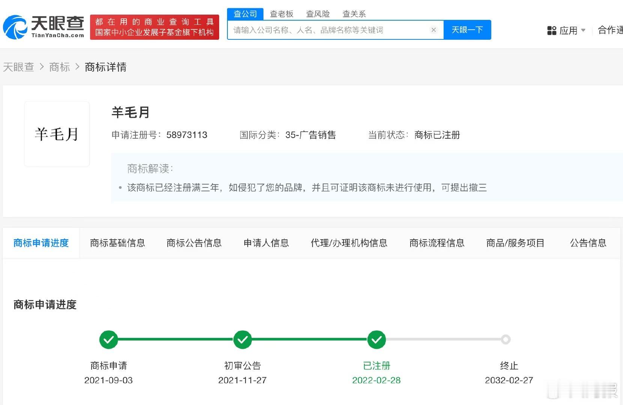This screenshot has height=405, width=623.
Task: Expand the 应用 dropdown arrow
Action: [583, 30]
